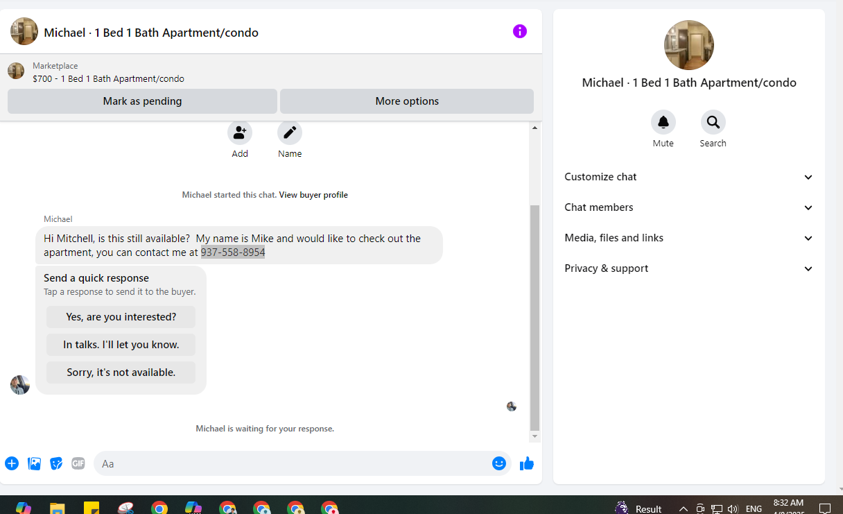Open conversation information via purple info icon
Image resolution: width=843 pixels, height=514 pixels.
tap(520, 31)
